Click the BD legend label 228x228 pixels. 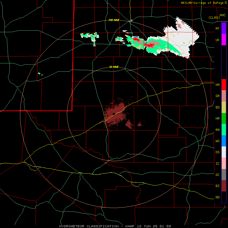click(217, 107)
